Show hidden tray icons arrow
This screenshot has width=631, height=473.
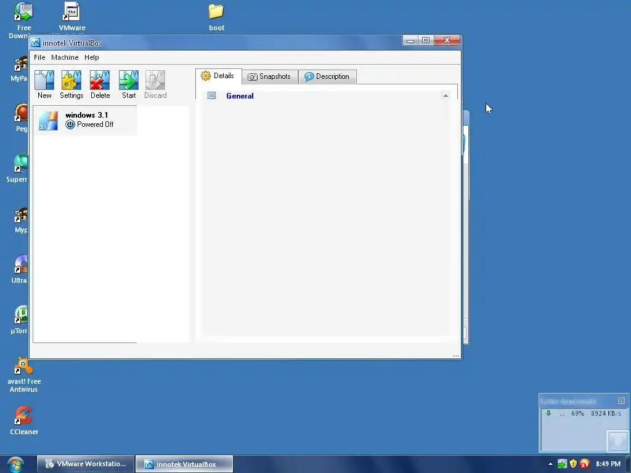tap(550, 464)
